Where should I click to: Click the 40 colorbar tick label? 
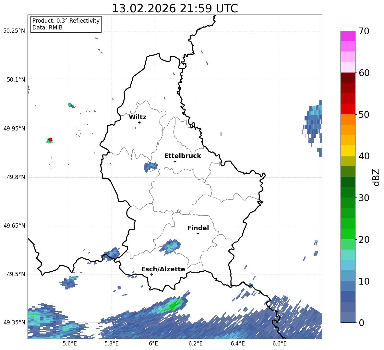(x=364, y=156)
